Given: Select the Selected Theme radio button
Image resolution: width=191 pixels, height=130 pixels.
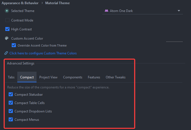Looking at the screenshot, I should point(7,11).
